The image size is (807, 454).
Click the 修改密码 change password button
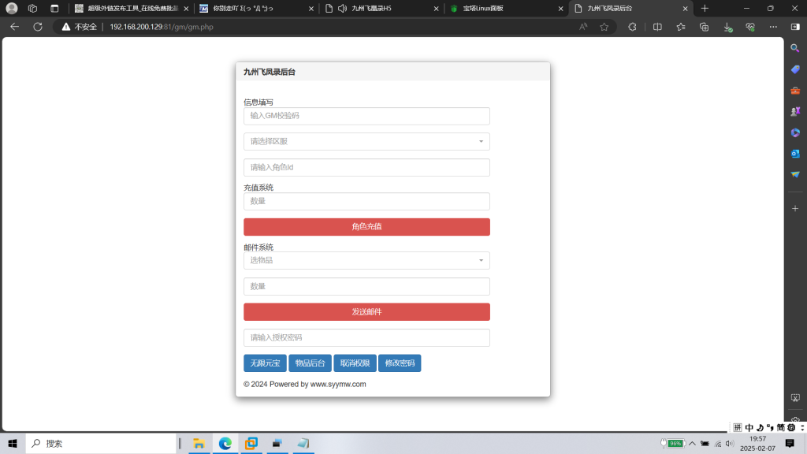click(400, 363)
